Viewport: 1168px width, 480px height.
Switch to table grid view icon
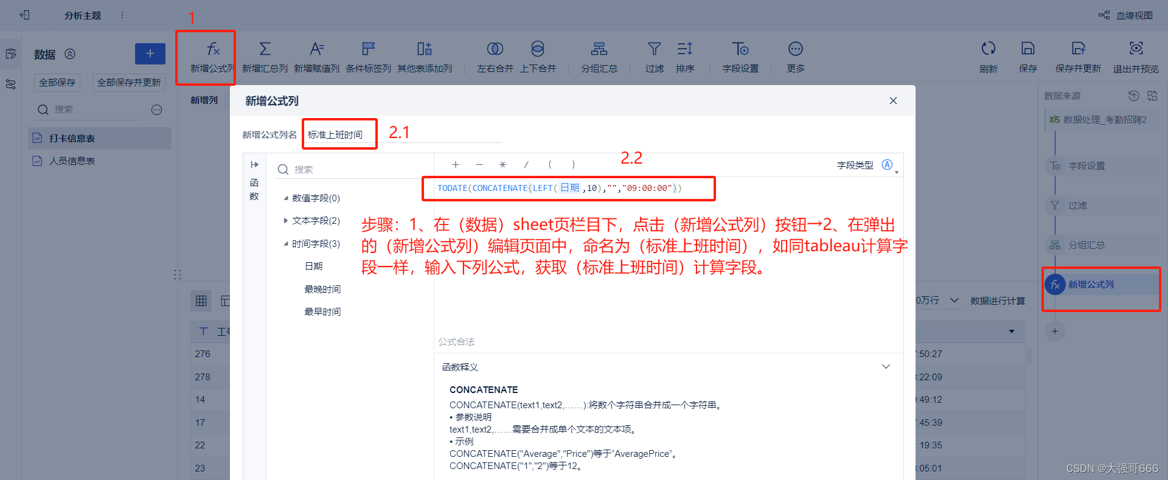(x=201, y=301)
